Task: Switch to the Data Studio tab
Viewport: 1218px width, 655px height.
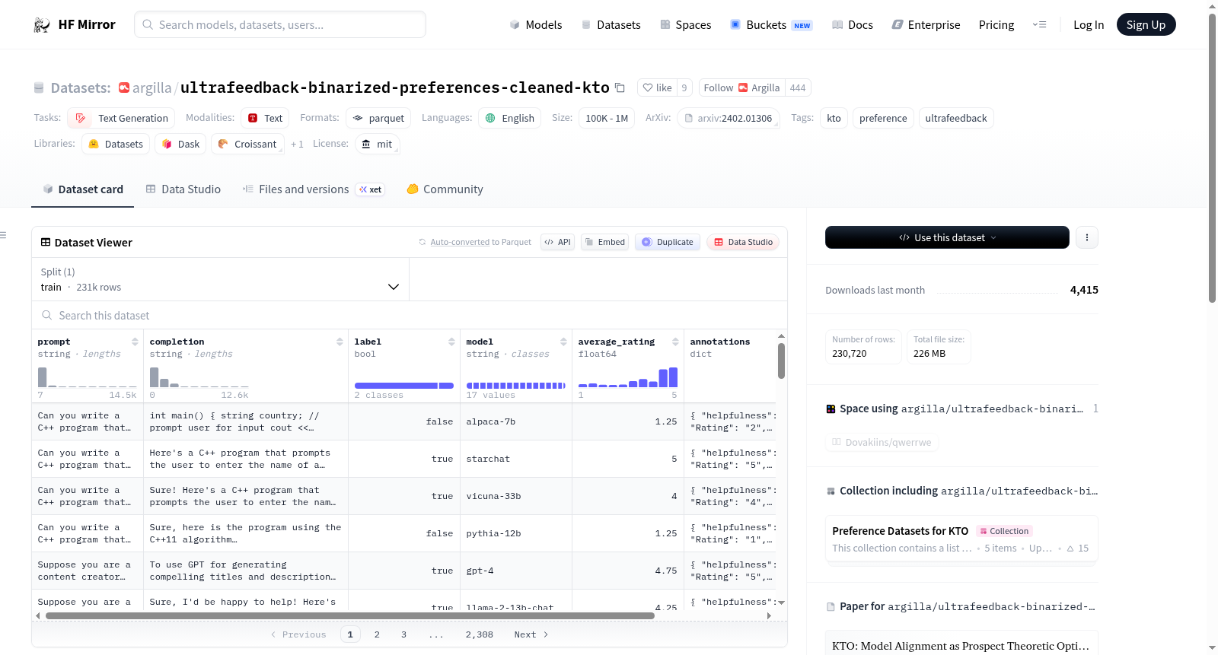Action: (183, 189)
